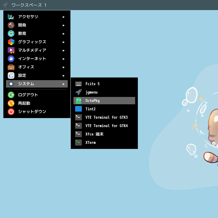The image size is (218, 218).
Task: Click the システム category label
Action: (x=26, y=84)
